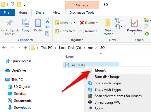Click the Up arrow navigation button
The width and height of the screenshot is (151, 112).
(25, 48)
